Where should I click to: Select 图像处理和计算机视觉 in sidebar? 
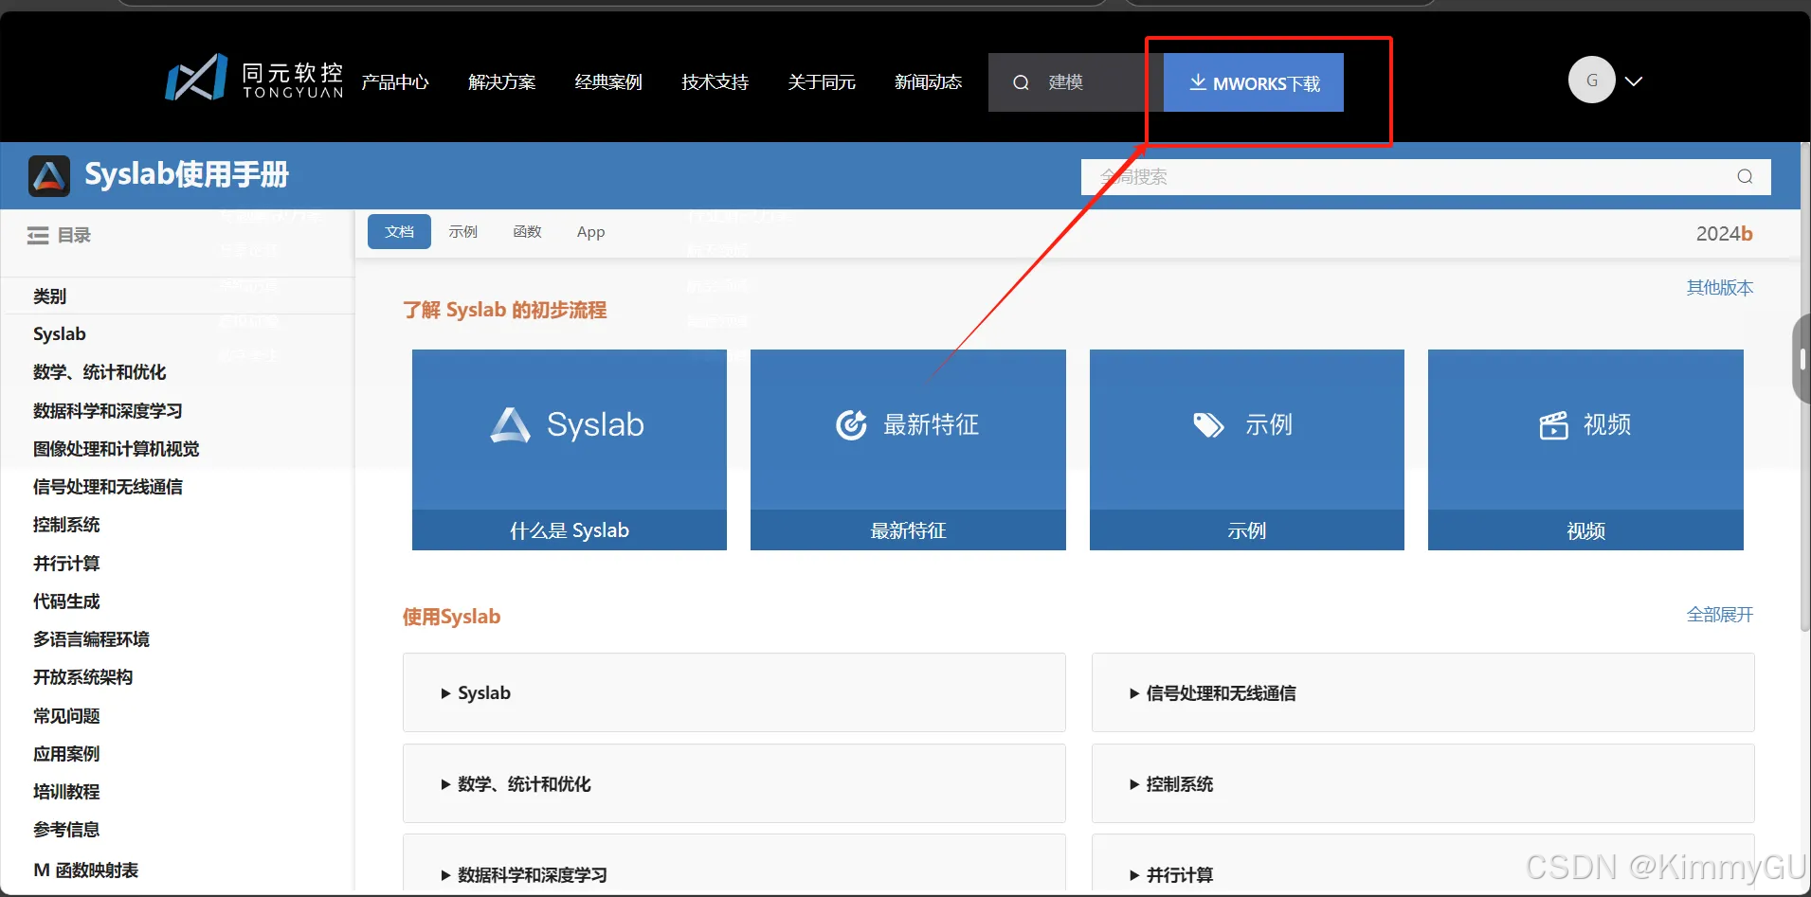coord(117,449)
